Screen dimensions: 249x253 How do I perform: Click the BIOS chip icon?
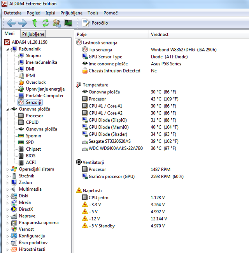21,156
